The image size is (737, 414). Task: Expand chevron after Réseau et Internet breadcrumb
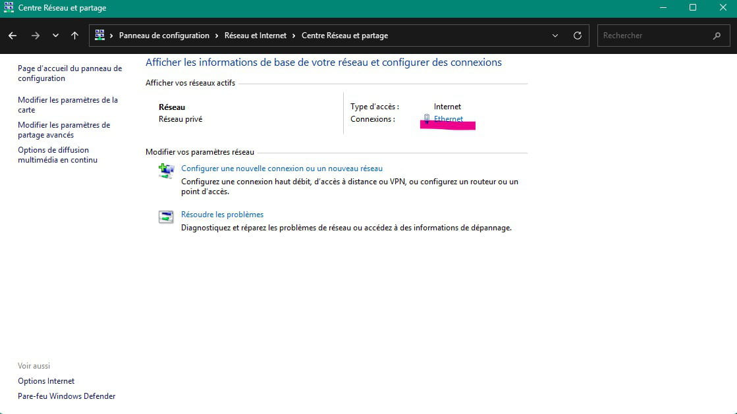294,36
